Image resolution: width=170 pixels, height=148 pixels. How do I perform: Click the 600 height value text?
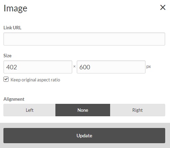85,67
